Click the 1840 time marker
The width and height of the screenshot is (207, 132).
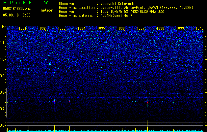pos(199,28)
